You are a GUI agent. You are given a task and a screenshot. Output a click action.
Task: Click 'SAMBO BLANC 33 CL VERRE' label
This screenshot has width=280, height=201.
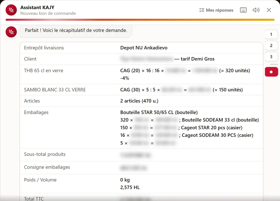coord(55,90)
